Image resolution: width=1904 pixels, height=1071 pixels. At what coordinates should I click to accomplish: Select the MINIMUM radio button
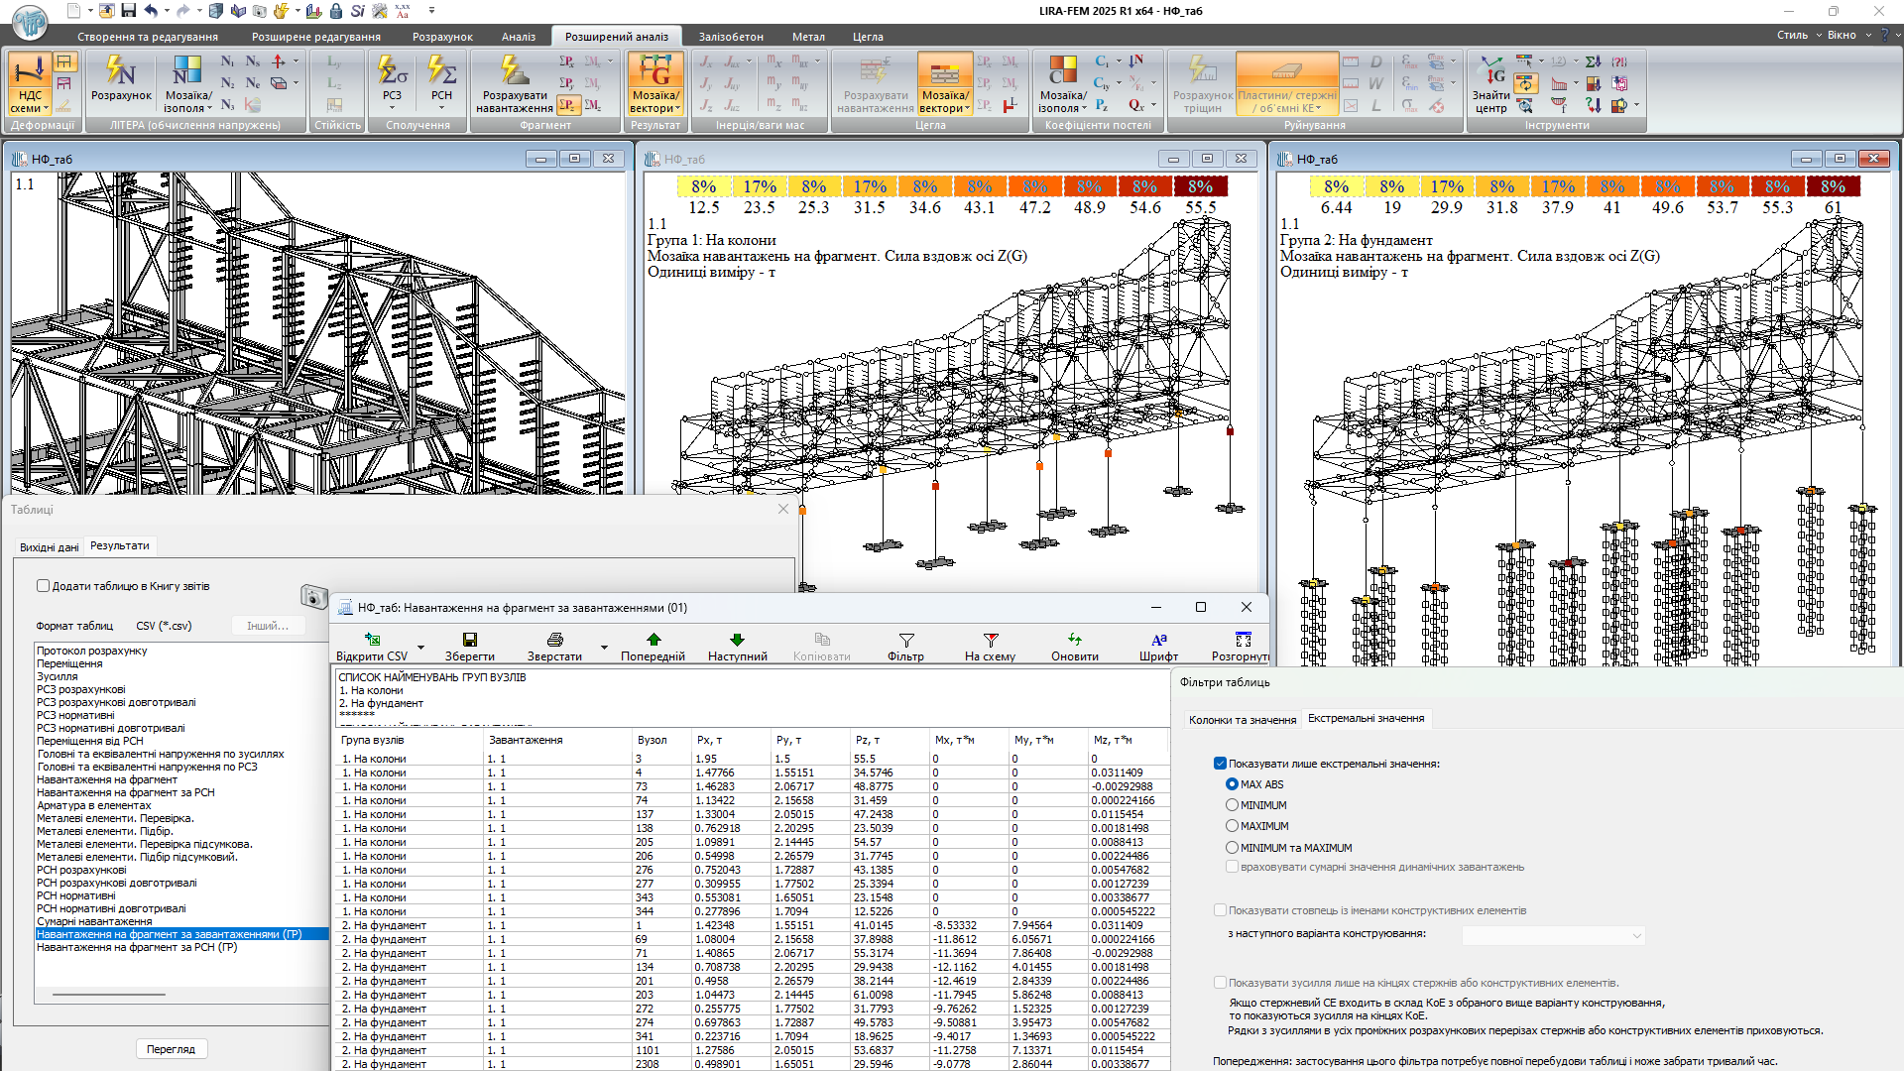click(1232, 805)
